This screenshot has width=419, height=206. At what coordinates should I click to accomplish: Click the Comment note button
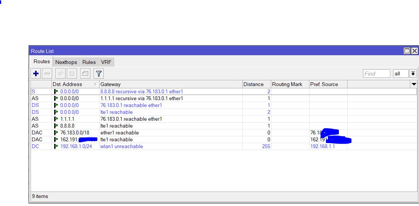pyautogui.click(x=85, y=73)
